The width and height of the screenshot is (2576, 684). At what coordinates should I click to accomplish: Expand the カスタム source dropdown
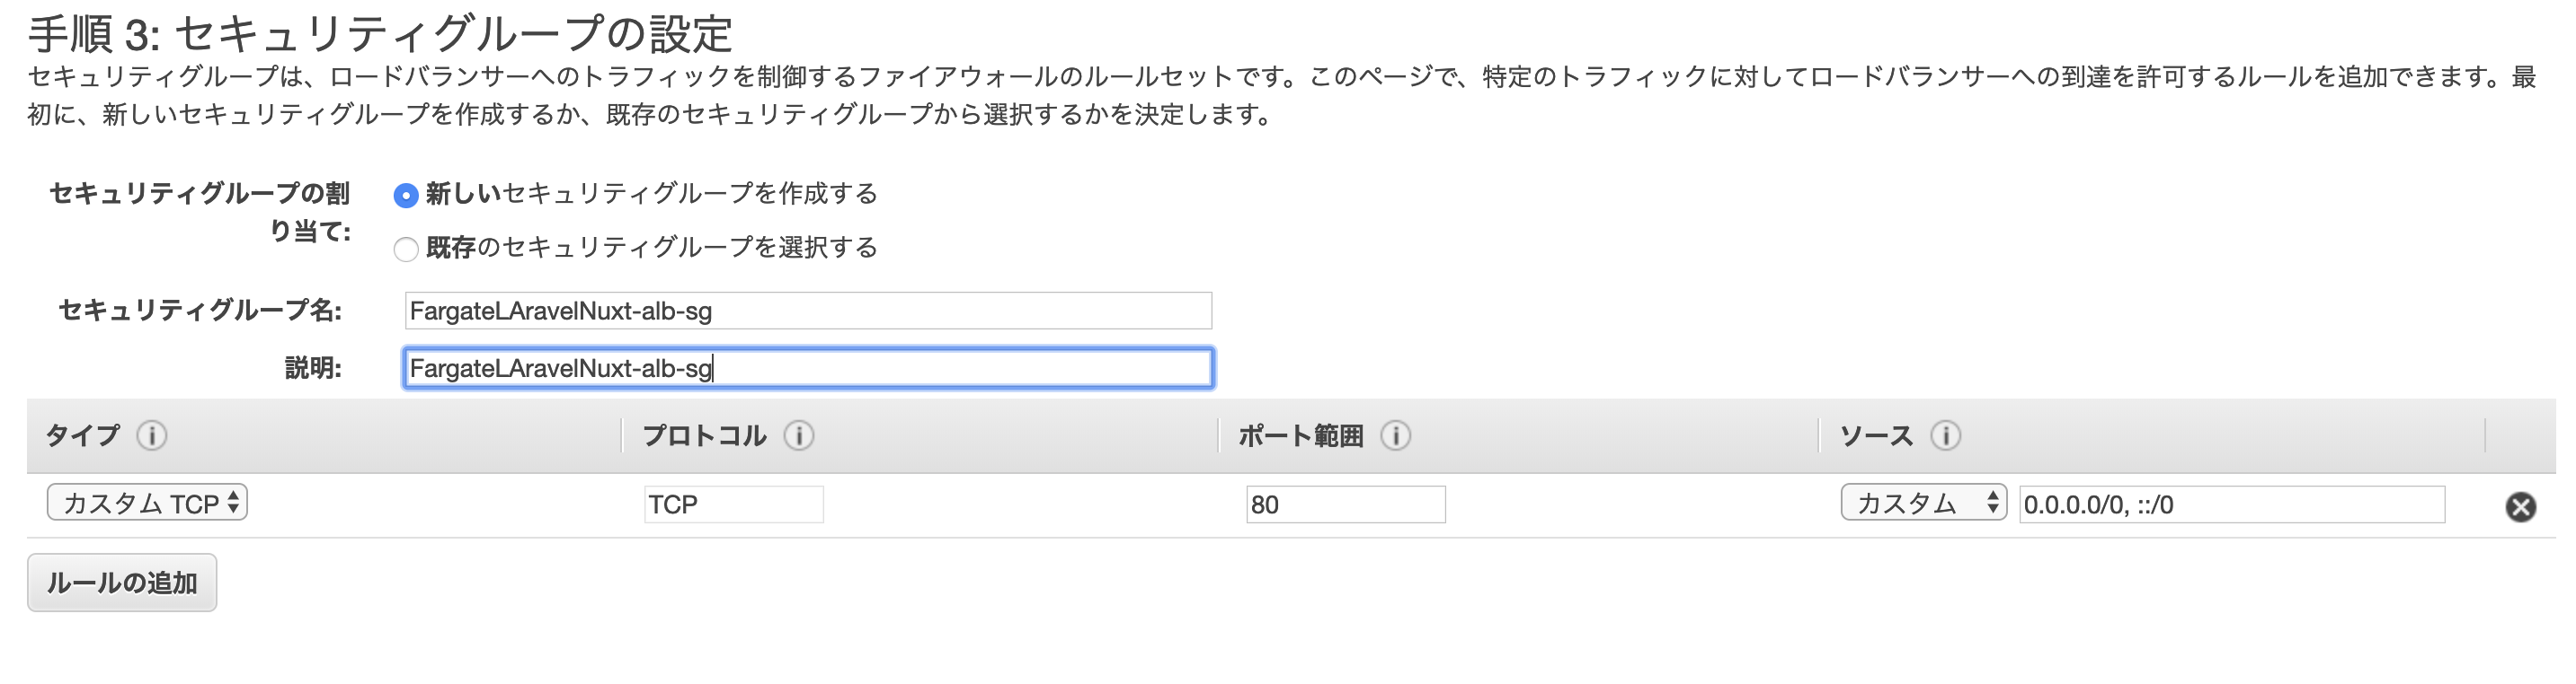click(1923, 503)
